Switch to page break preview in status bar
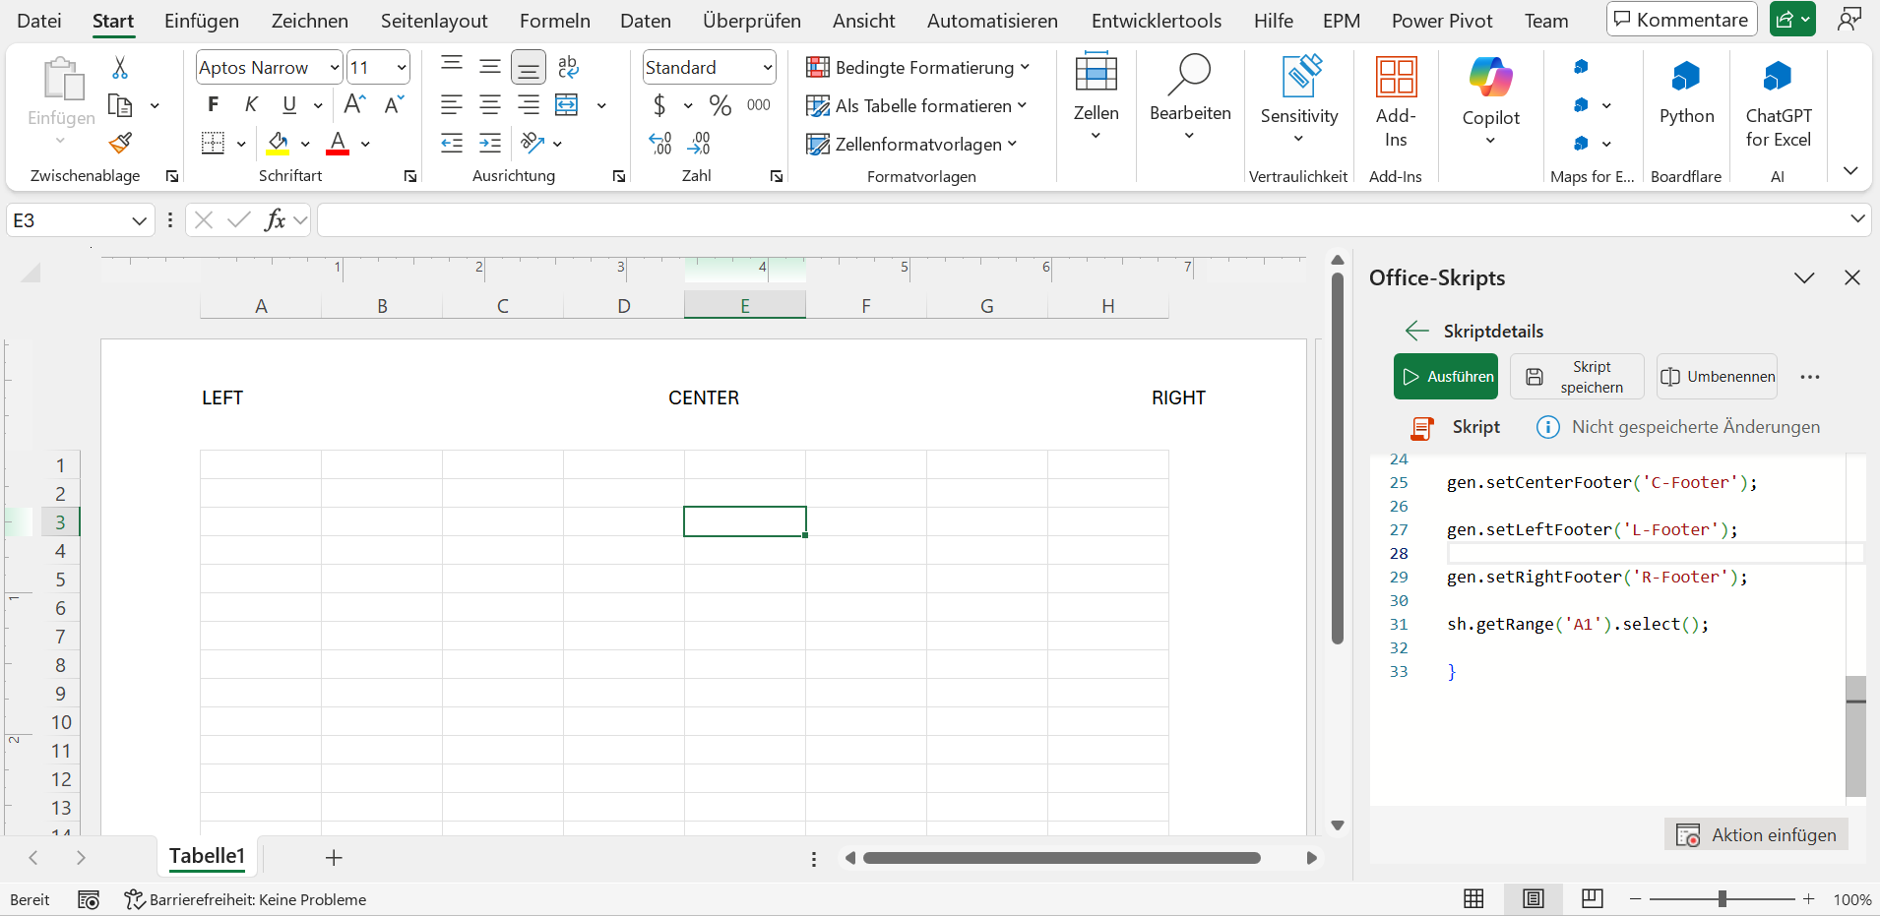This screenshot has width=1880, height=916. pos(1592,898)
